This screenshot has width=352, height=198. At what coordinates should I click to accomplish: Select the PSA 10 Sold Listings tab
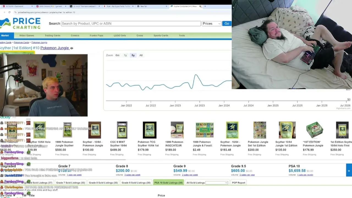click(x=169, y=183)
